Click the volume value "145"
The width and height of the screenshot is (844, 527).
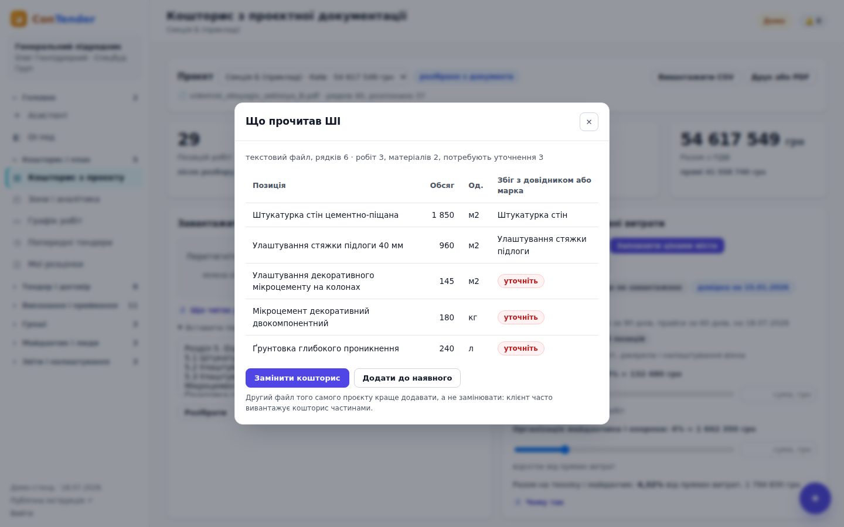447,281
